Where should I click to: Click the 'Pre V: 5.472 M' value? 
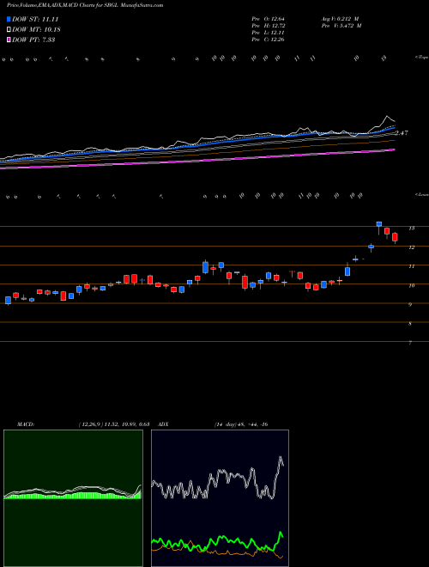tap(341, 26)
